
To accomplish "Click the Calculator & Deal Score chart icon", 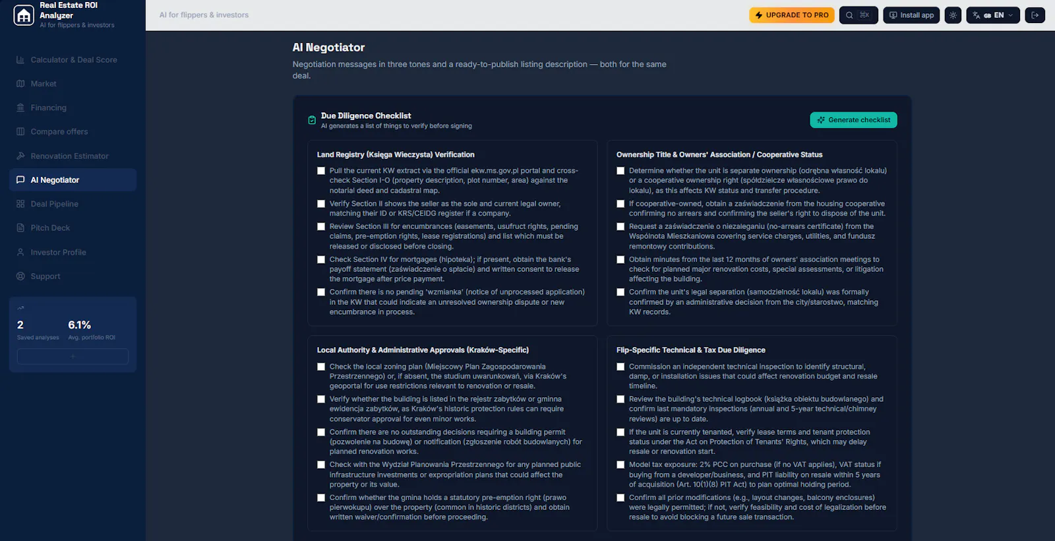I will tap(20, 60).
